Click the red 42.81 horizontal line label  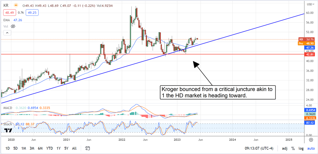coord(310,55)
